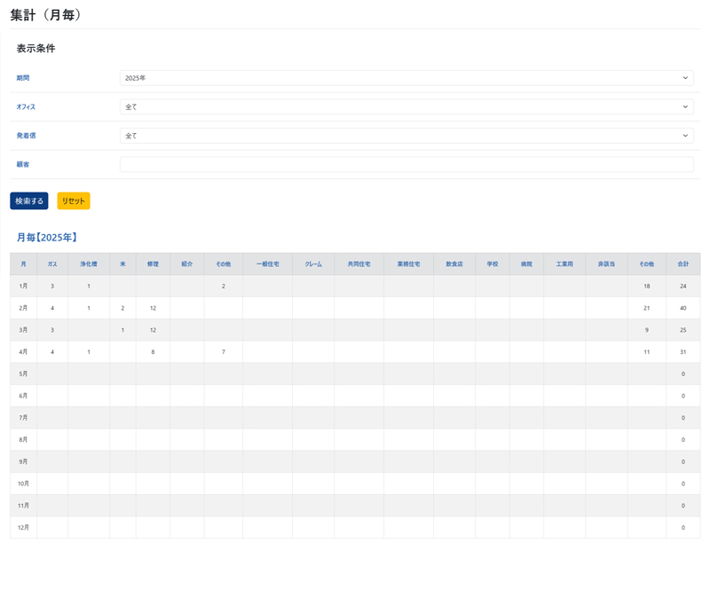Image resolution: width=710 pixels, height=590 pixels.
Task: Click the 検索する button
Action: click(x=29, y=201)
